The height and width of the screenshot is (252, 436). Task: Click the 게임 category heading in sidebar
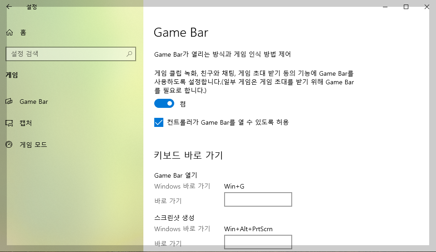pyautogui.click(x=12, y=75)
